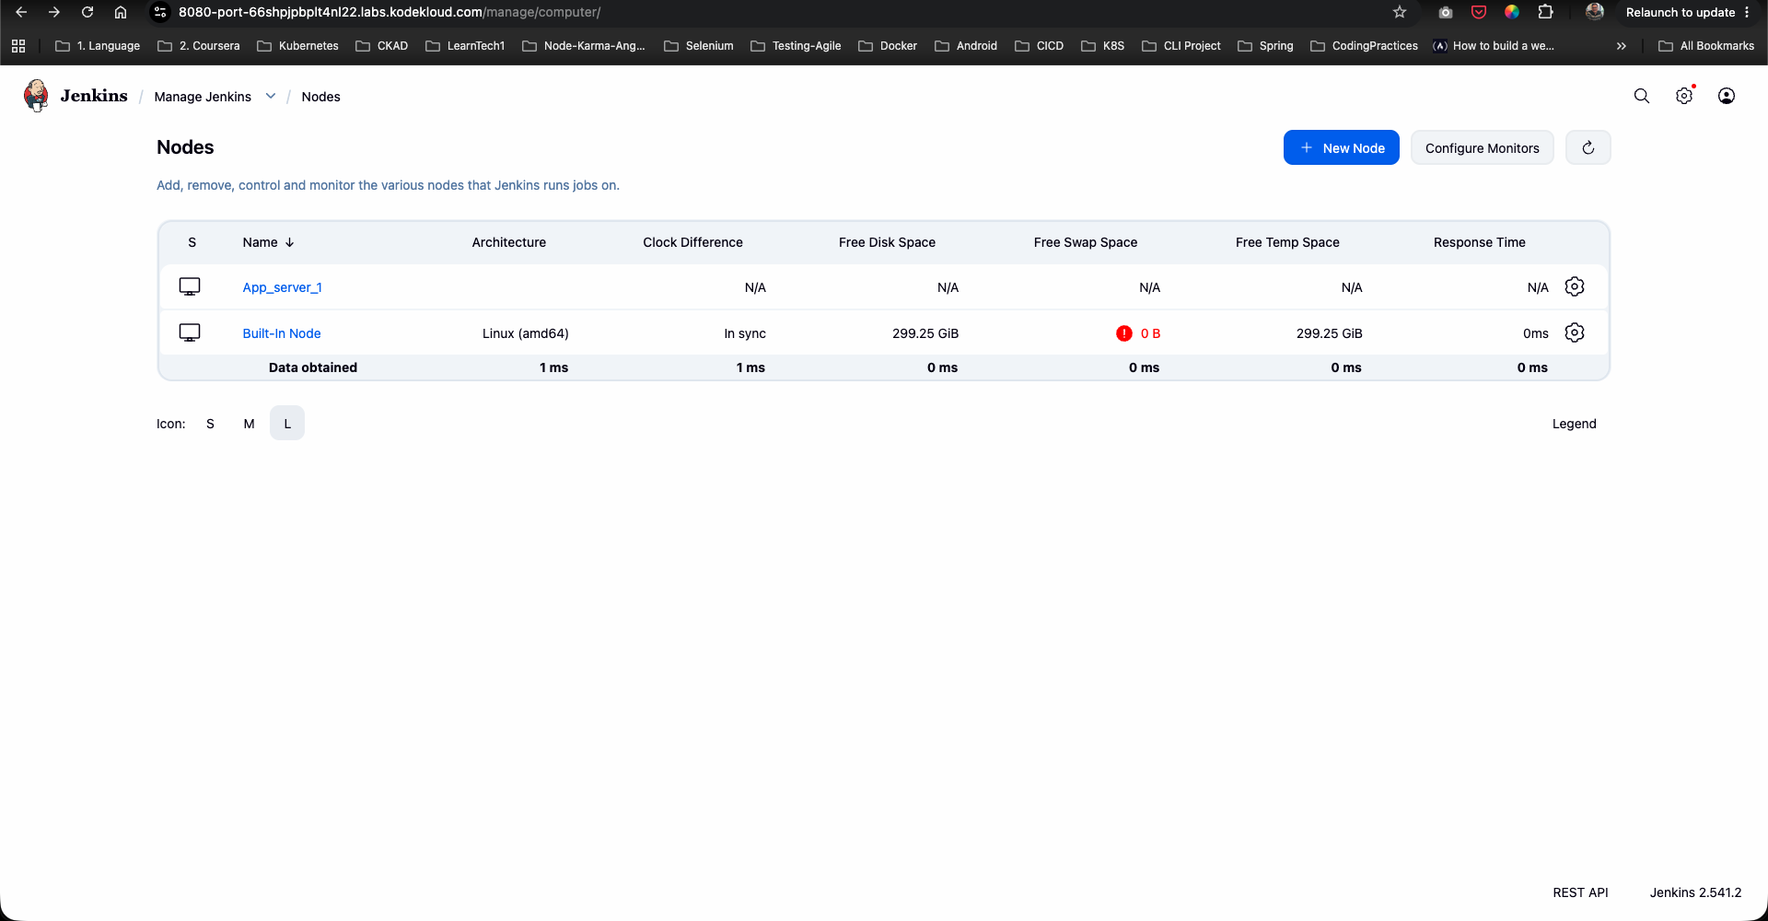Open the Spring bookmarks folder
Screen dimensions: 1768x921
click(x=1265, y=45)
